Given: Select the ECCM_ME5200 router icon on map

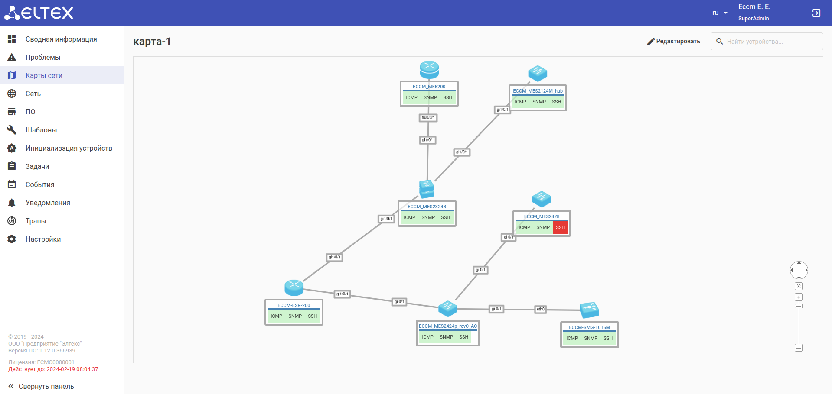Looking at the screenshot, I should point(429,69).
